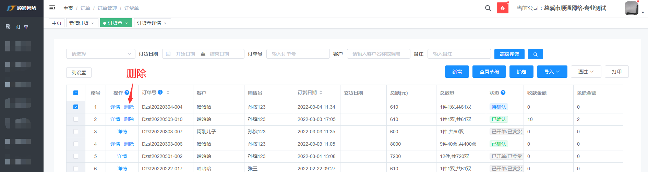
Task: Uncheck the row 1 checkbox
Action: pyautogui.click(x=76, y=107)
